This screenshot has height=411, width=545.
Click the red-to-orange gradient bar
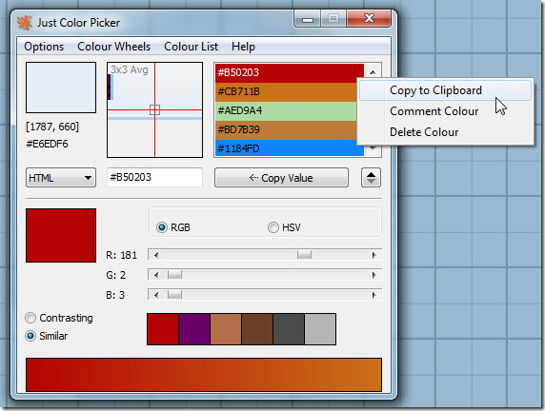point(204,375)
